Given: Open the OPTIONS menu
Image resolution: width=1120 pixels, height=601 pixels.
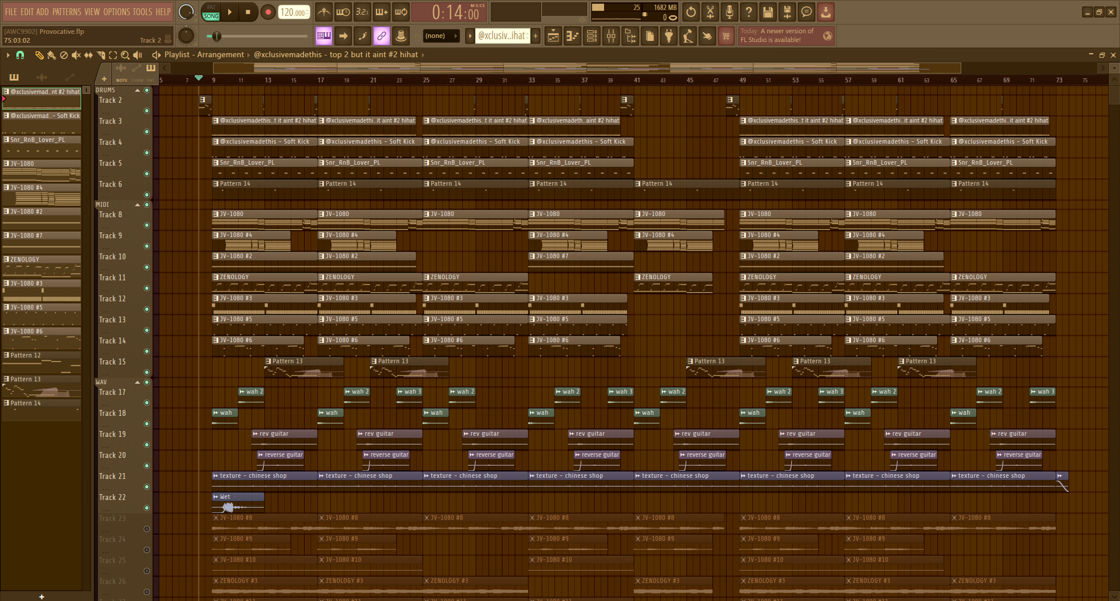Looking at the screenshot, I should [117, 12].
